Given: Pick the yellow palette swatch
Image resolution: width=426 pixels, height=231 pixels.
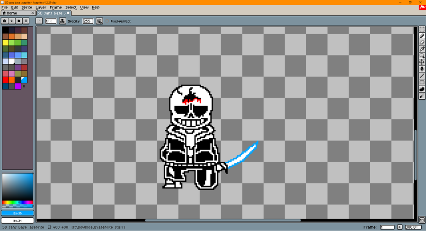Looking at the screenshot, I should click(5, 43).
